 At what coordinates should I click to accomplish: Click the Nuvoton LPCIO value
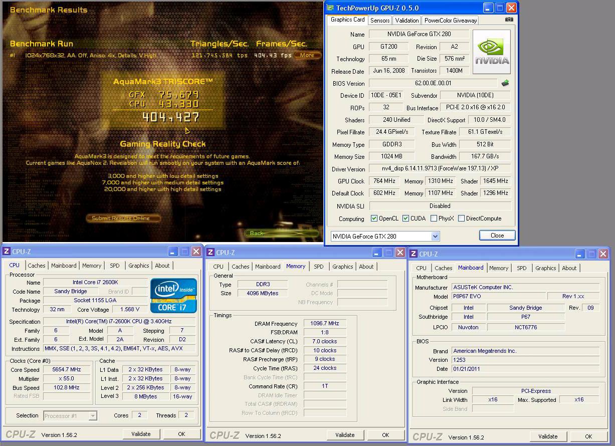pos(468,327)
